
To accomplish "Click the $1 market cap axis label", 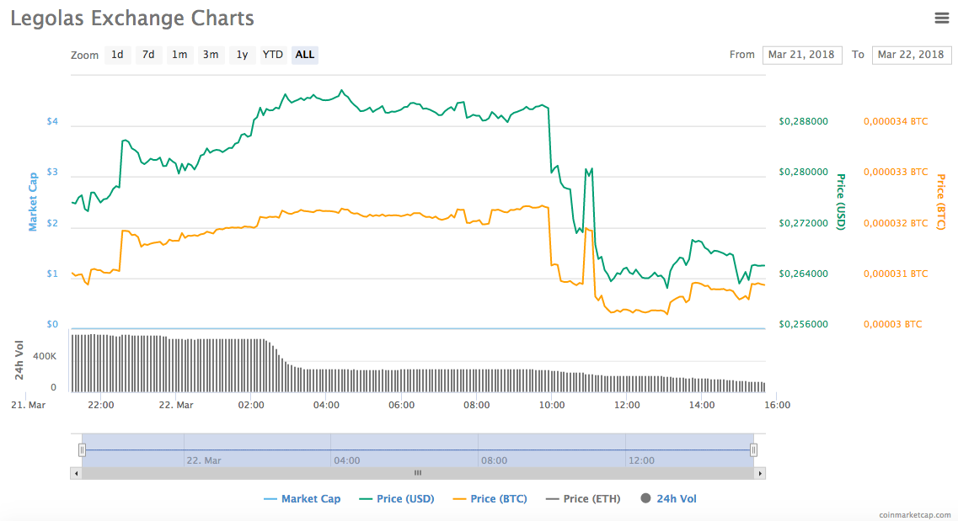I will [x=52, y=274].
